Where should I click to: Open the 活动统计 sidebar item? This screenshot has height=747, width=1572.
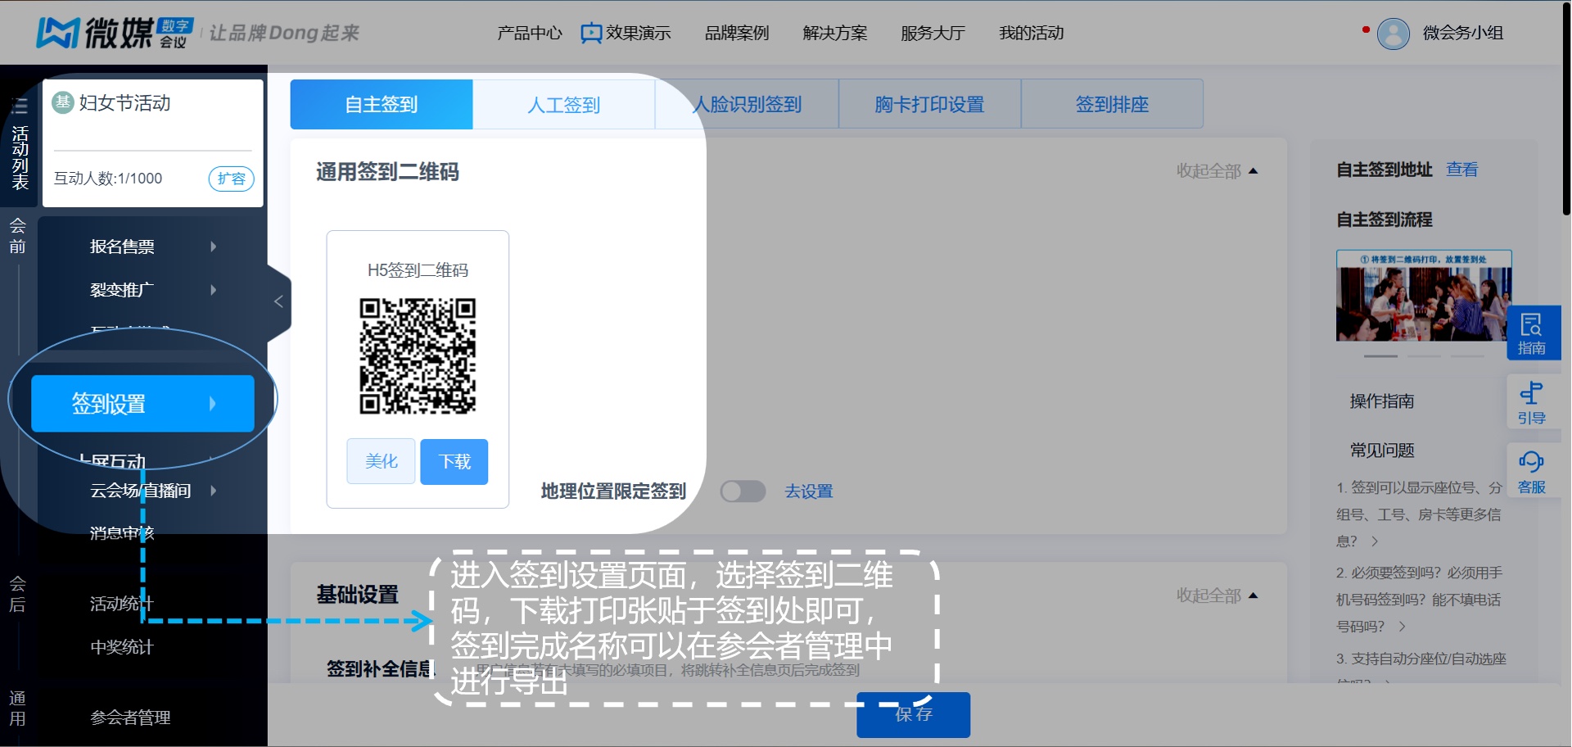123,604
